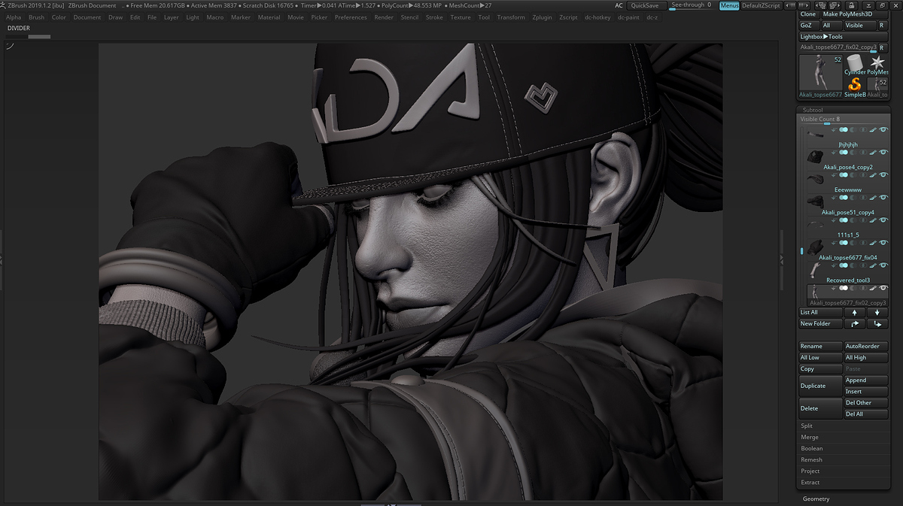This screenshot has height=506, width=903.
Task: Toggle visibility eye of Akali_pose51_copy4
Action: (883, 198)
